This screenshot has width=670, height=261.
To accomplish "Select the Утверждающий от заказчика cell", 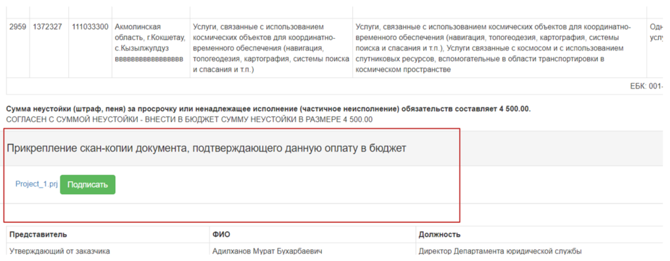I will pos(59,251).
